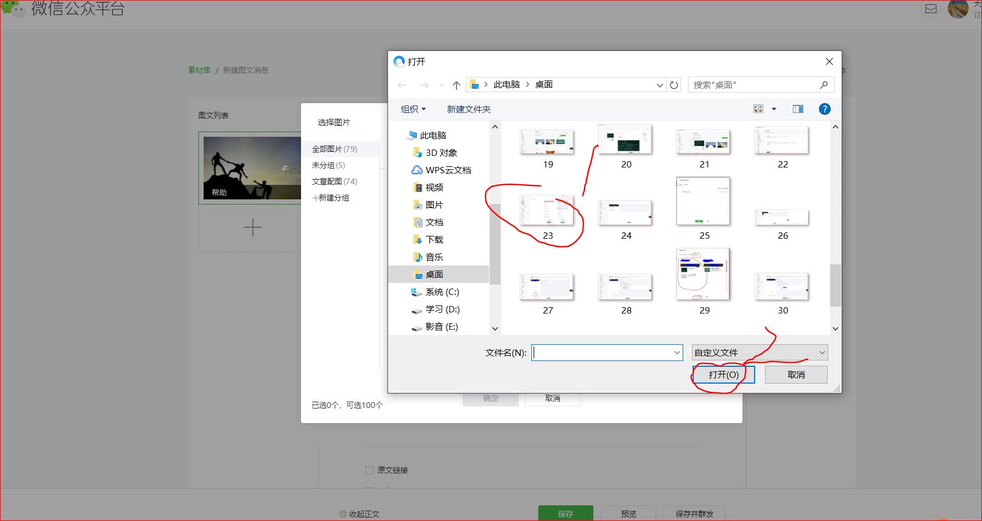
Task: Select 图片 folder in the sidebar
Action: (428, 205)
